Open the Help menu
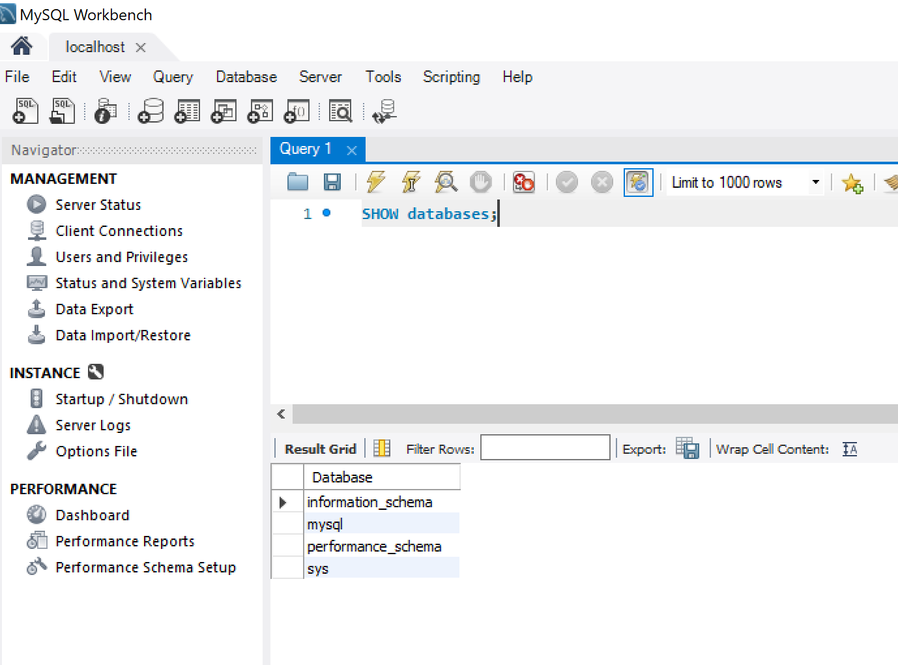Screen dimensions: 898x665 pos(517,77)
